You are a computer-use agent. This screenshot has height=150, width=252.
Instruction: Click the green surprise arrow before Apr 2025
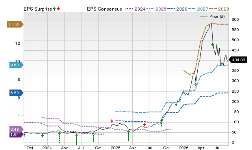pos(129,135)
